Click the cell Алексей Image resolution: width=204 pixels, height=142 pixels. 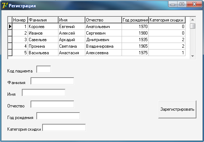[72, 33]
